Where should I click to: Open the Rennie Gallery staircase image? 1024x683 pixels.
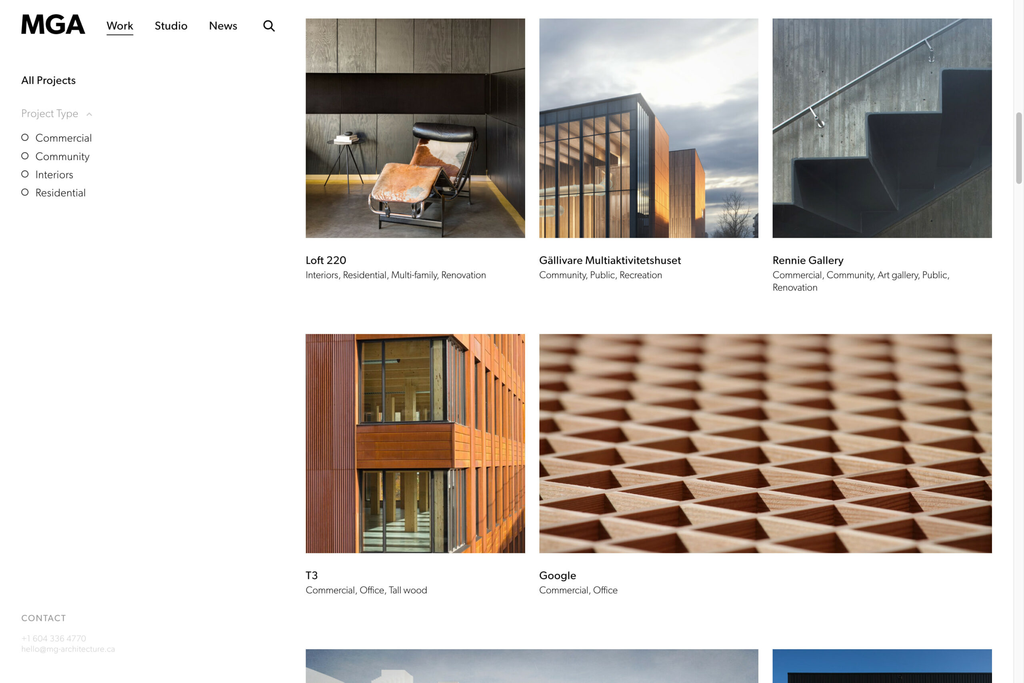tap(882, 128)
